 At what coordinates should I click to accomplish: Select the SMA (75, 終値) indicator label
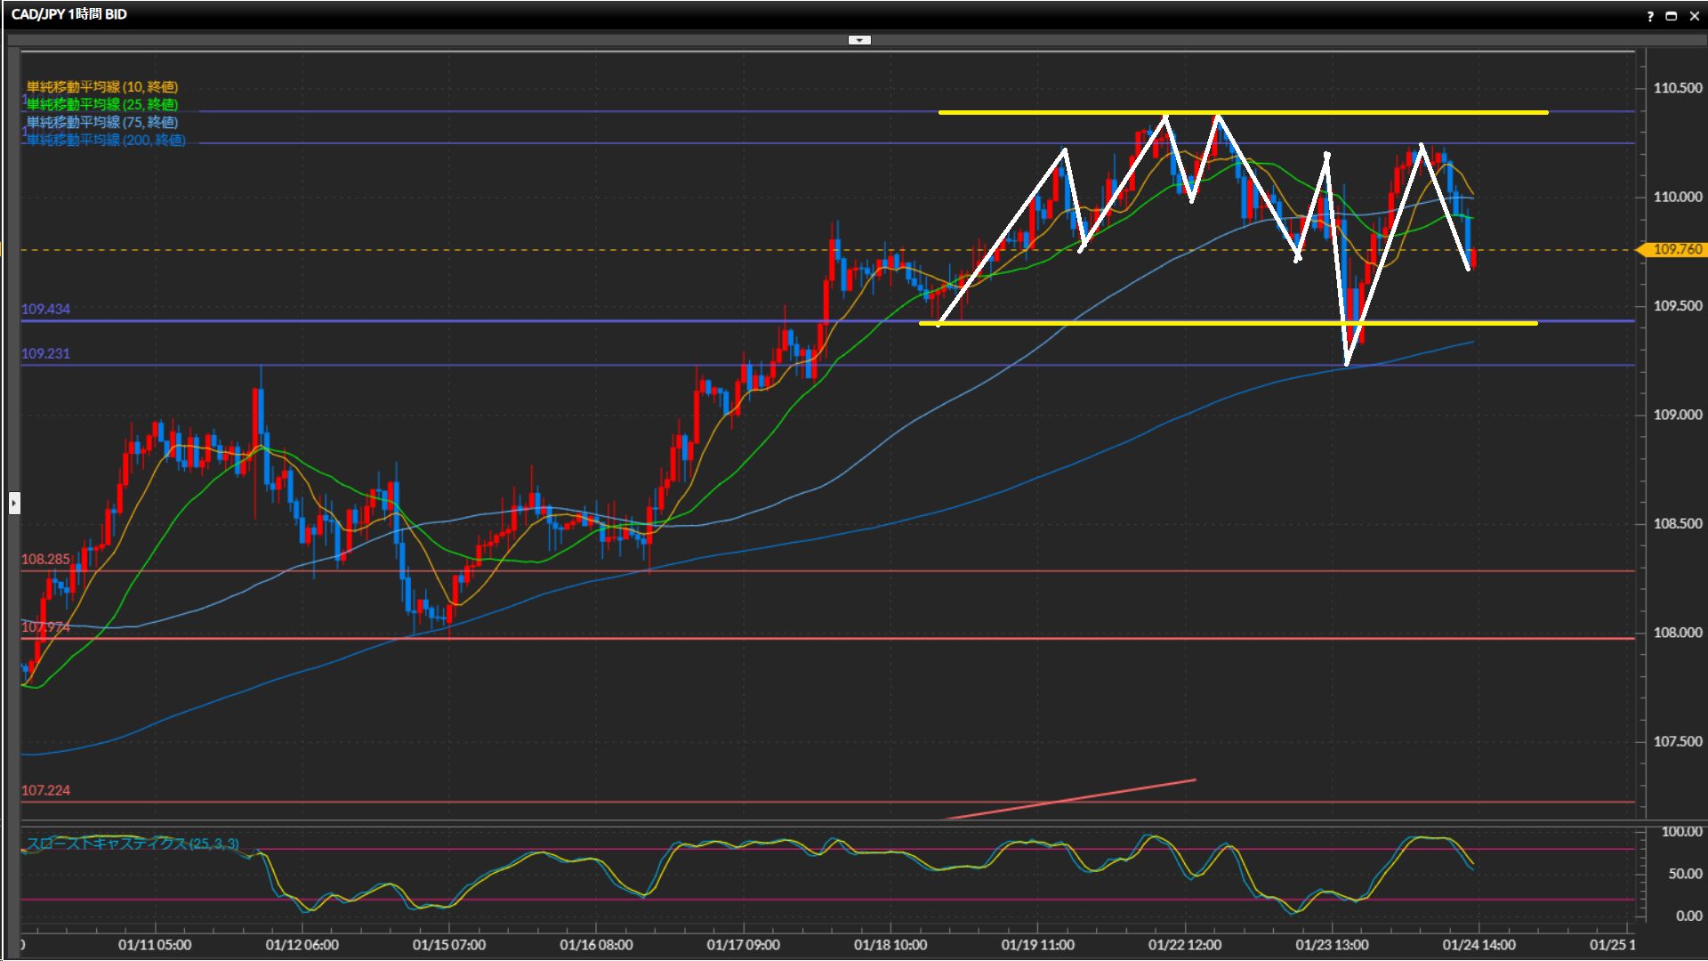coord(102,122)
